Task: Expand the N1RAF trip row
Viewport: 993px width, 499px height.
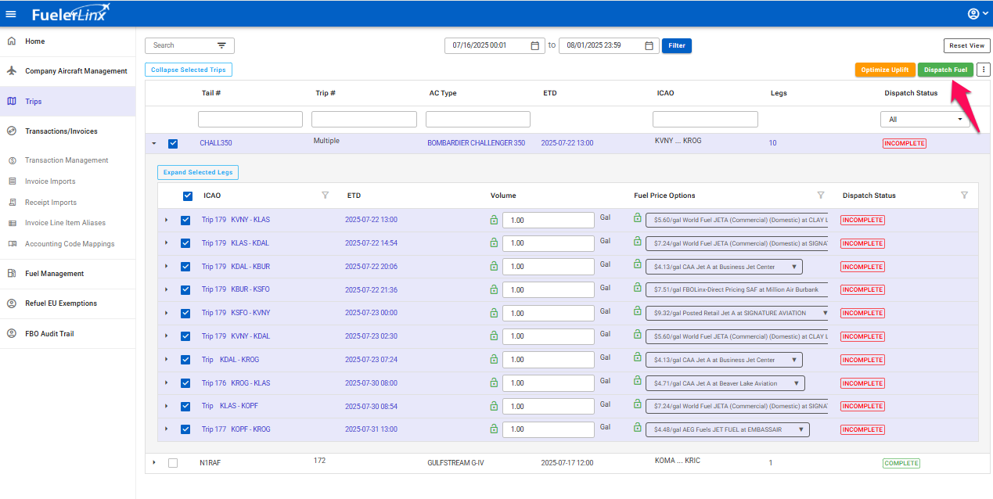Action: point(154,463)
